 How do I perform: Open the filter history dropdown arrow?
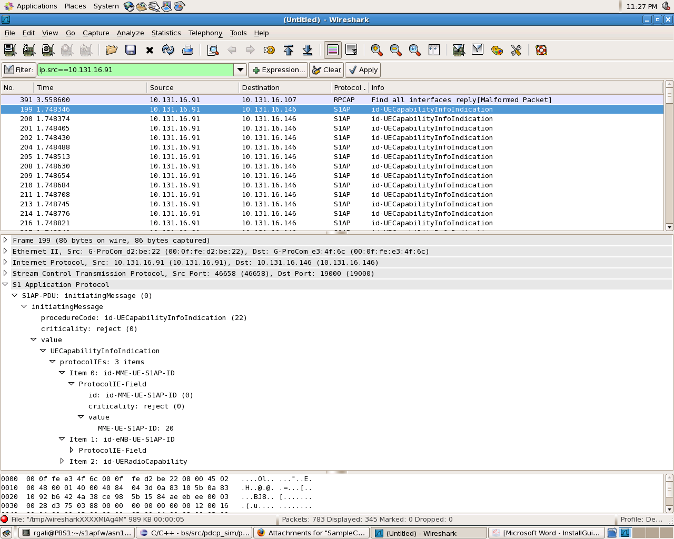pos(240,69)
